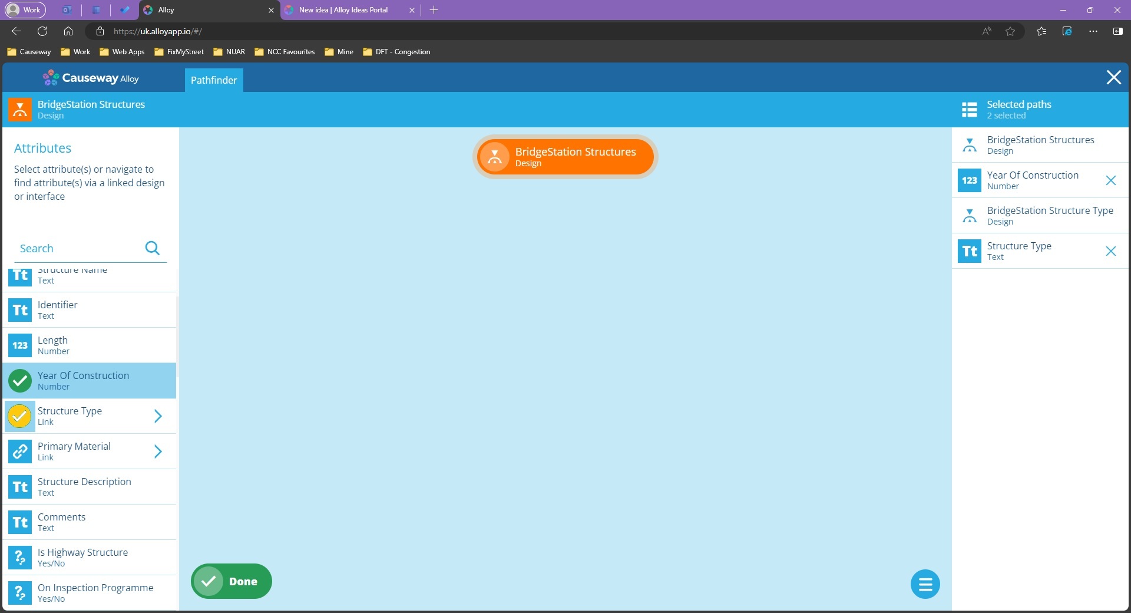Close the Pathfinder dialog with X
This screenshot has height=613, width=1131.
tap(1113, 77)
